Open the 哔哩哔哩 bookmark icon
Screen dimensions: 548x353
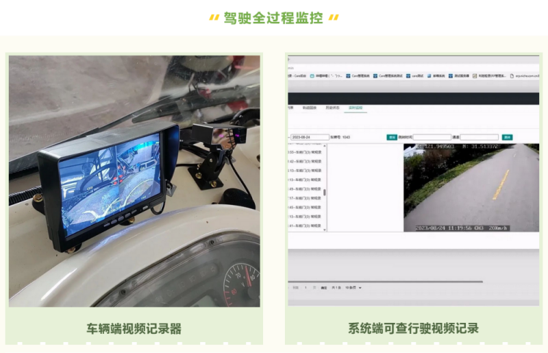312,76
